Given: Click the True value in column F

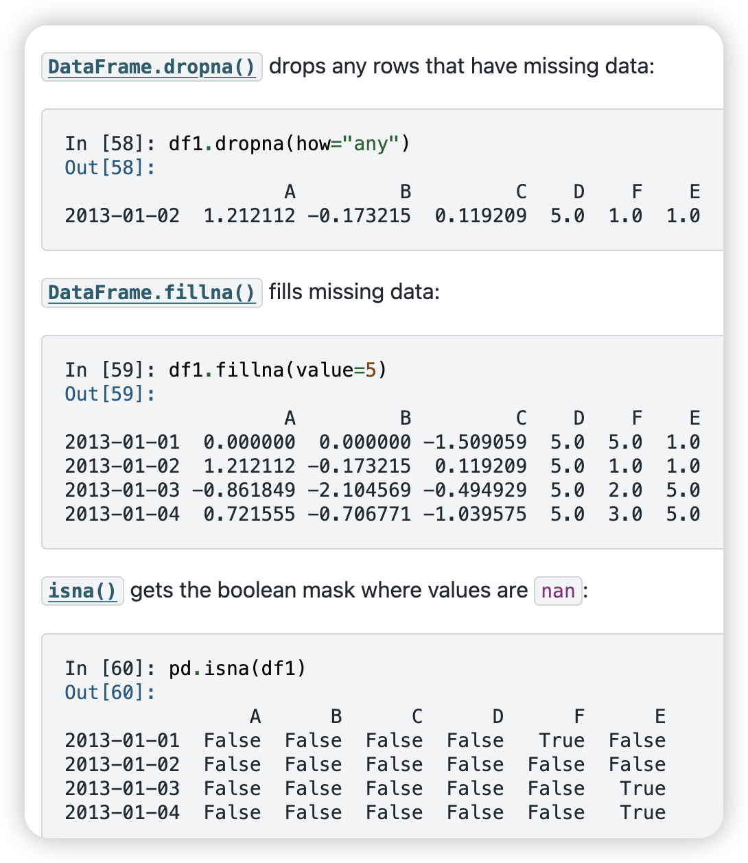Looking at the screenshot, I should pos(561,740).
